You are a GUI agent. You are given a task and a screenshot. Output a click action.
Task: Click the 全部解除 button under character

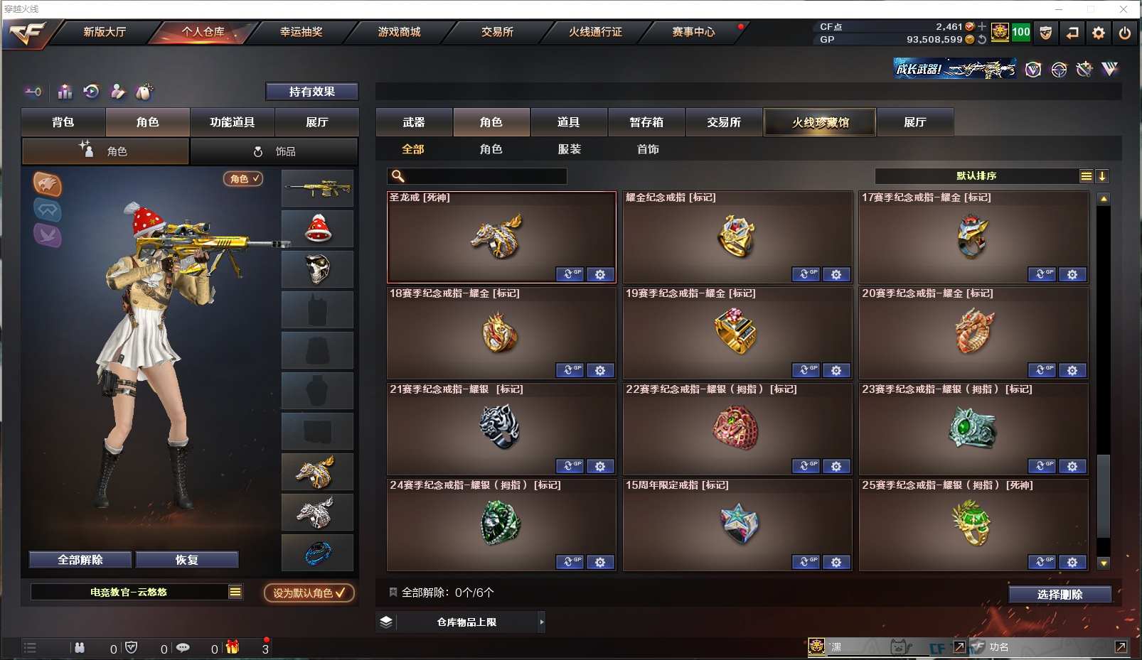click(80, 560)
